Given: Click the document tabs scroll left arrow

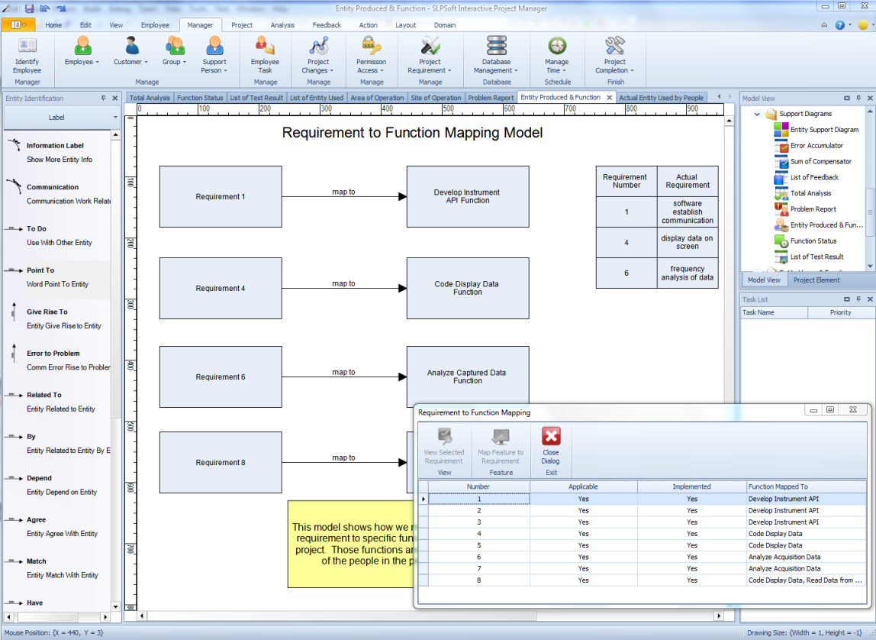Looking at the screenshot, I should coord(719,97).
